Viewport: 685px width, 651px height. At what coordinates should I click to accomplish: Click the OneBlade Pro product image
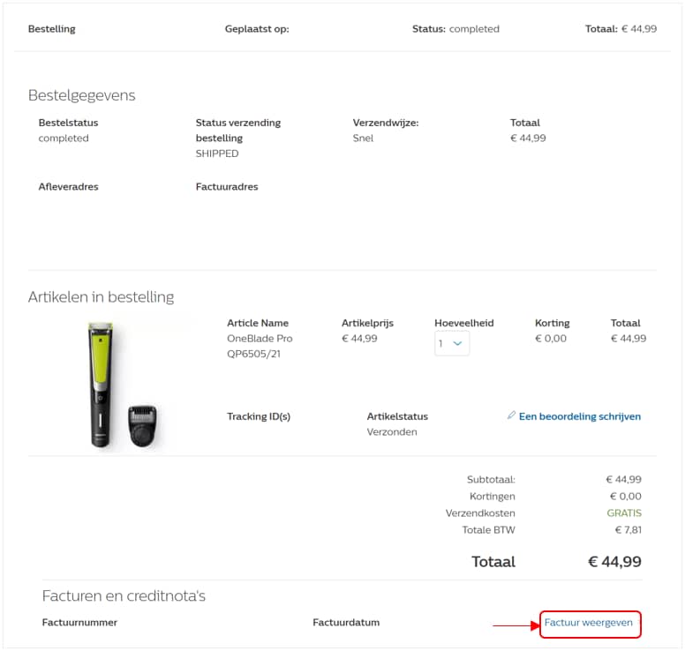click(123, 385)
